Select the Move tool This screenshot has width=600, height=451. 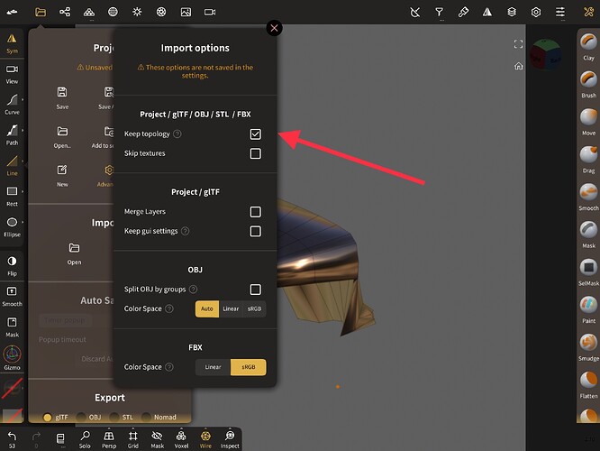pos(588,122)
